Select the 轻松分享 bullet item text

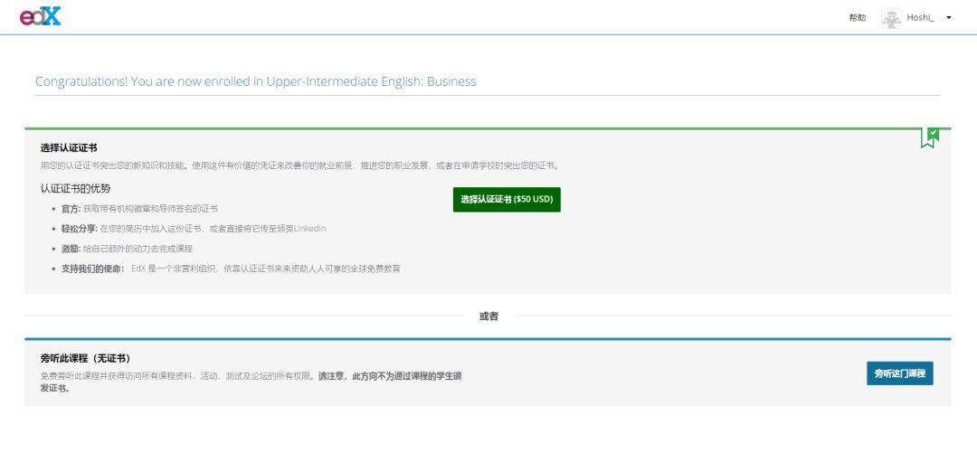tap(194, 229)
